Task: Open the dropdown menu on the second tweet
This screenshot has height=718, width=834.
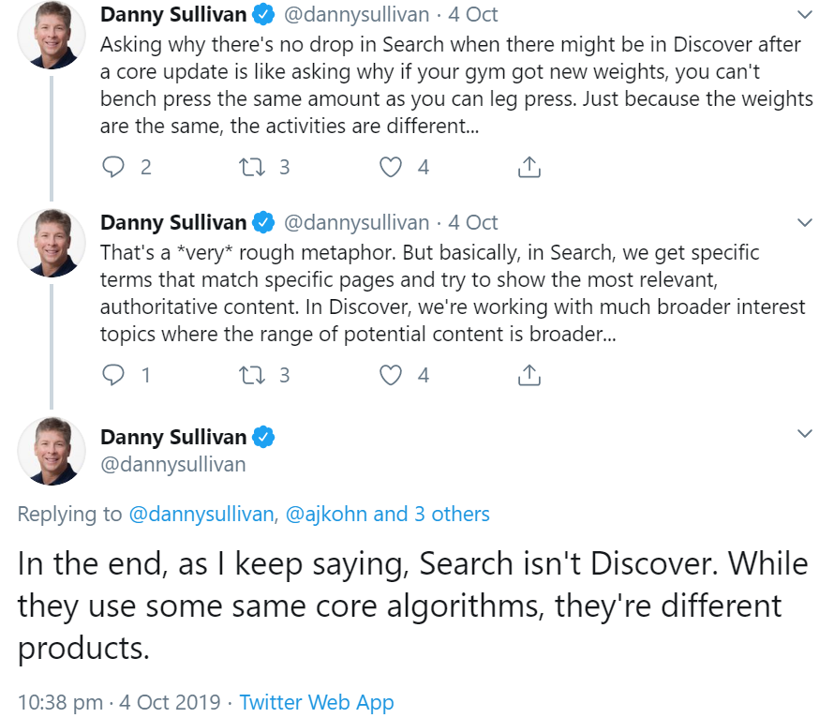Action: [x=804, y=222]
